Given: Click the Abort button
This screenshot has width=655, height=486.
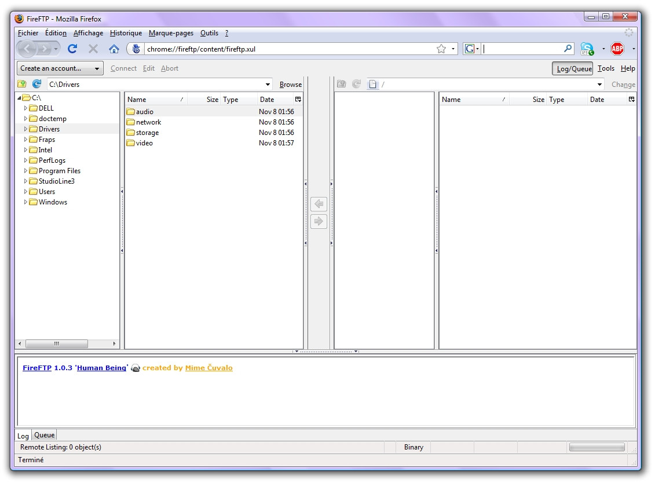Looking at the screenshot, I should 170,68.
